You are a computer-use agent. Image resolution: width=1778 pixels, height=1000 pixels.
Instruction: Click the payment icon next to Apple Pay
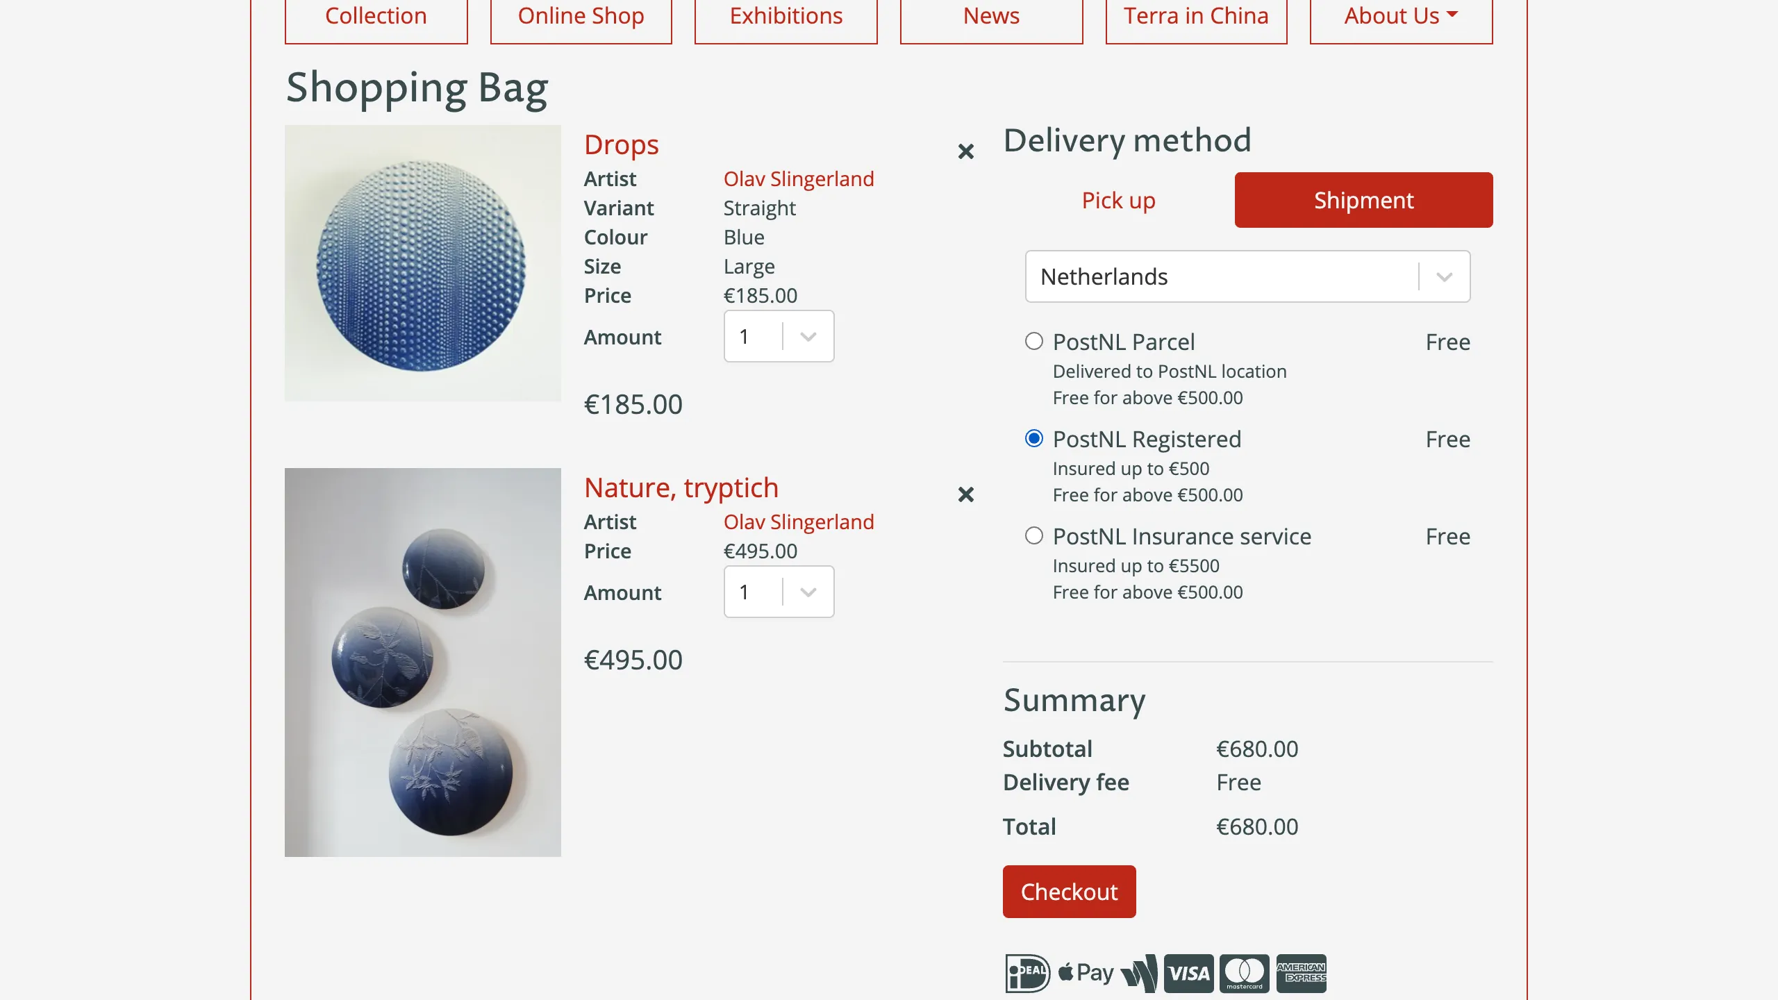click(x=1139, y=973)
